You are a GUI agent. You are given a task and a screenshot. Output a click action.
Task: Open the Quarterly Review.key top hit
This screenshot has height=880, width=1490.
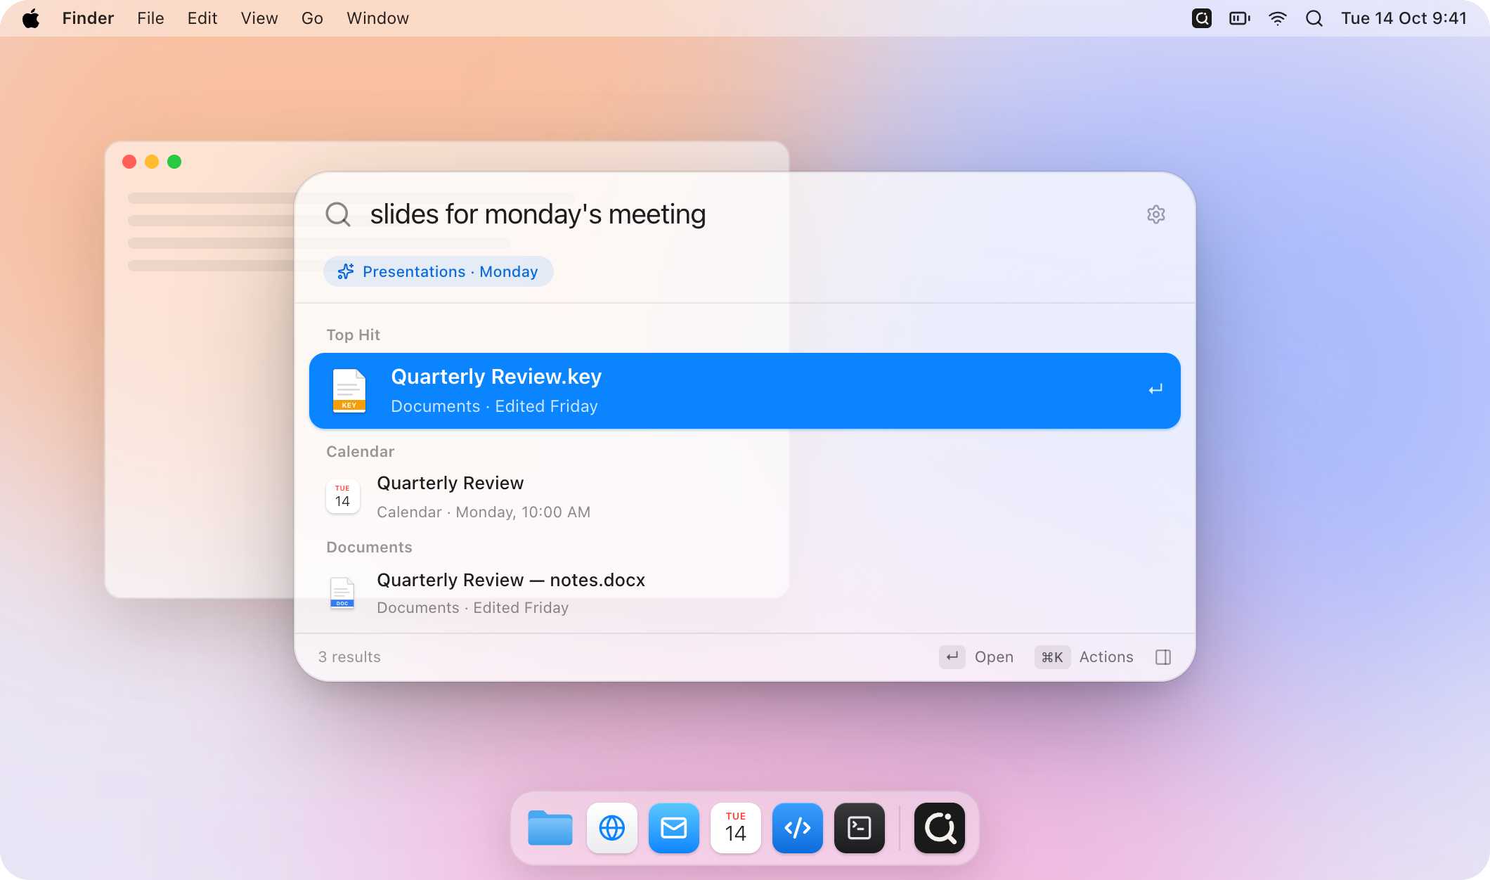pyautogui.click(x=744, y=391)
